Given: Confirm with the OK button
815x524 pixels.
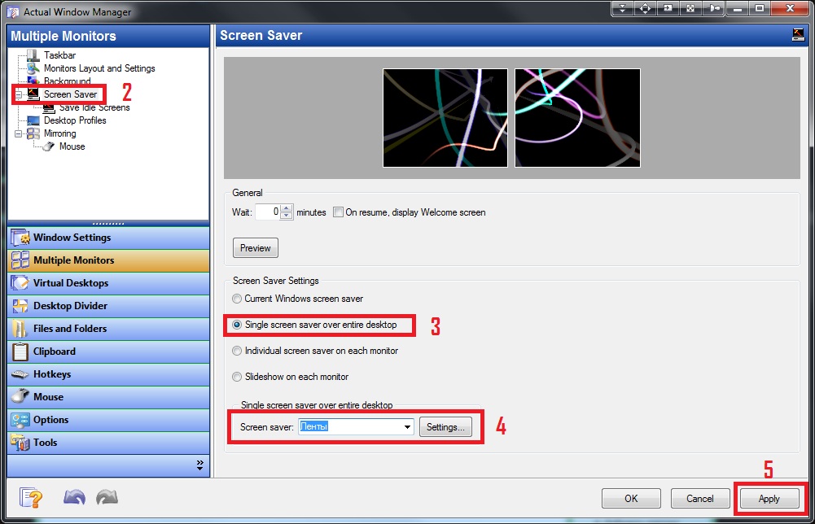Looking at the screenshot, I should click(631, 499).
